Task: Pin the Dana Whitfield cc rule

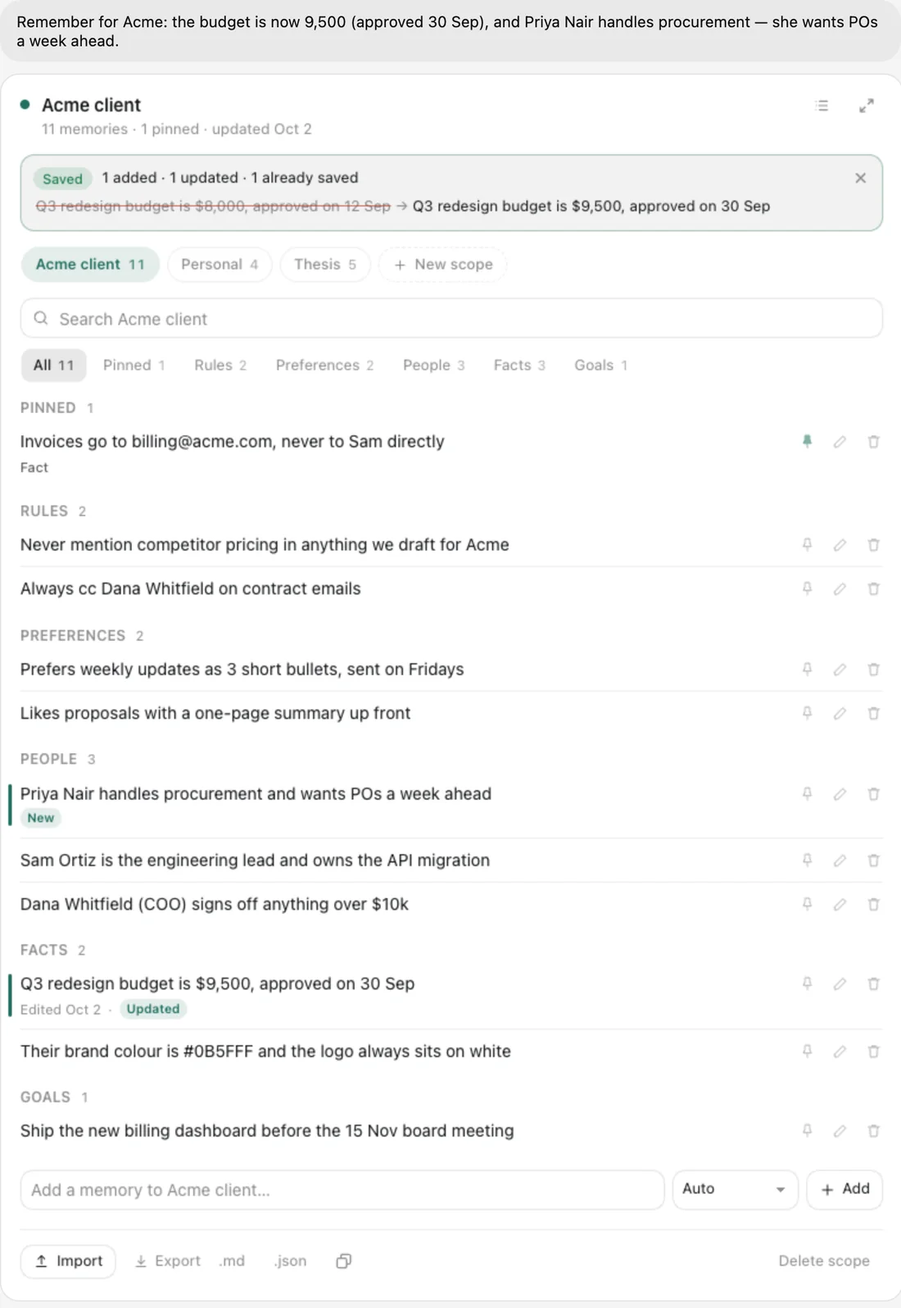Action: [807, 588]
